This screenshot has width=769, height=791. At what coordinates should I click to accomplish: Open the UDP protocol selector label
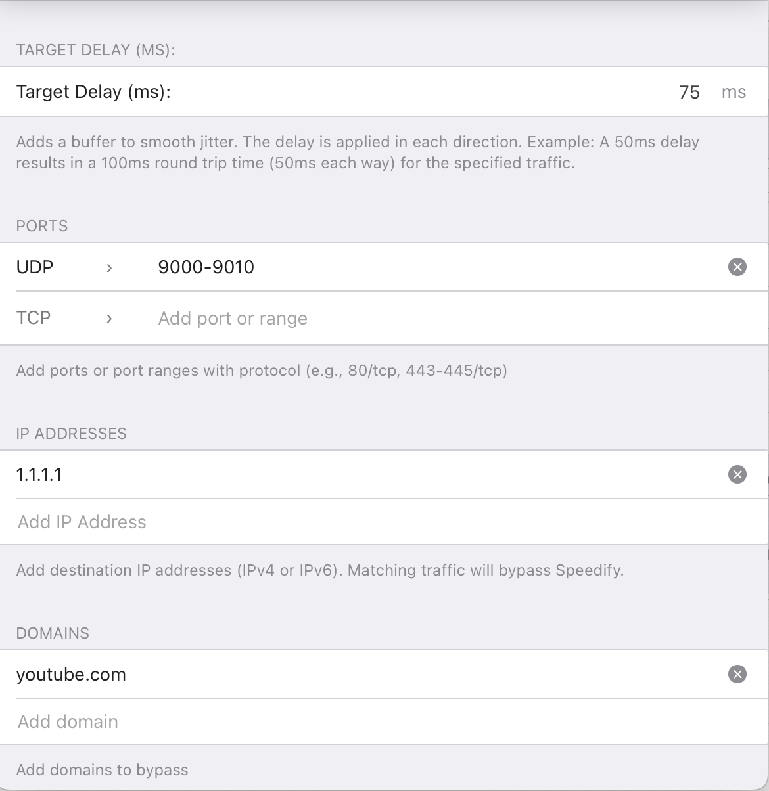click(x=35, y=267)
